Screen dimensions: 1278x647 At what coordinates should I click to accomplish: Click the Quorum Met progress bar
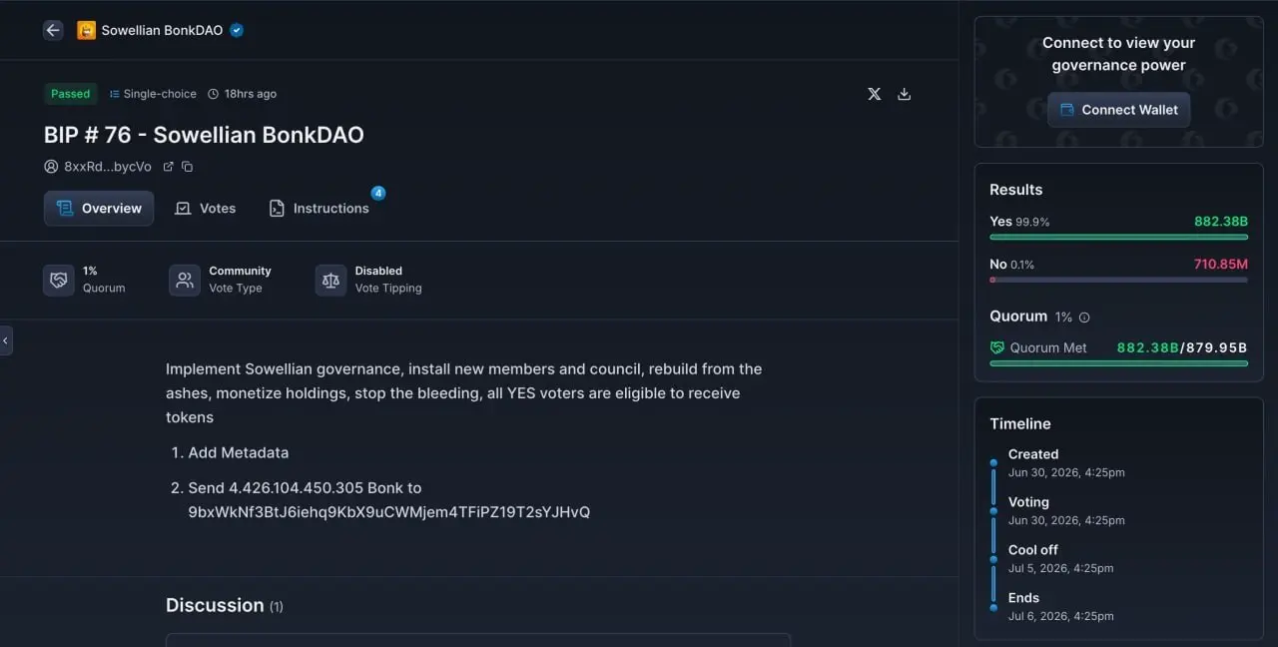coord(1118,363)
